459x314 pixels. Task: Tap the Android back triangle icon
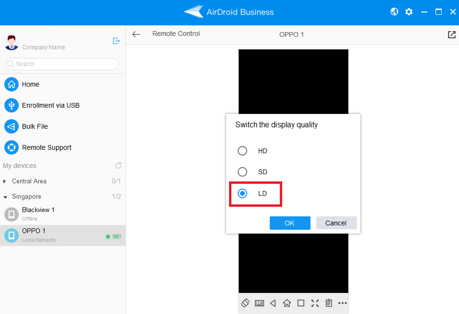click(273, 303)
